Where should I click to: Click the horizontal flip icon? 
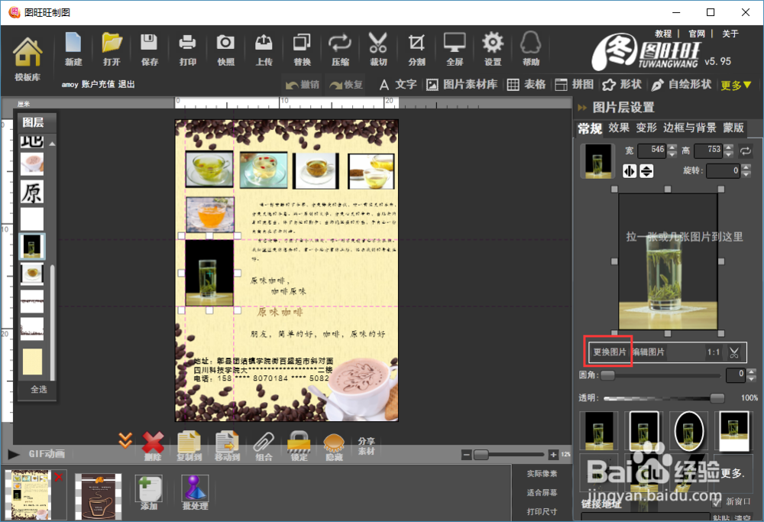point(630,171)
